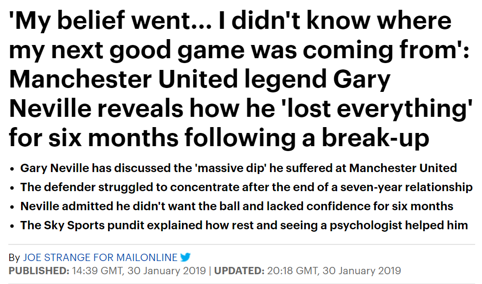Click the bullet dot before 'Gary Neville has discussed'
The height and width of the screenshot is (284, 482).
click(12, 169)
